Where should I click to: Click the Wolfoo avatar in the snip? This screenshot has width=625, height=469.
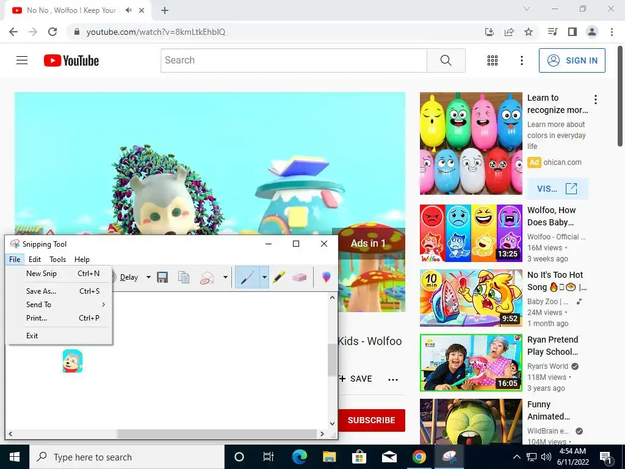[x=73, y=361]
